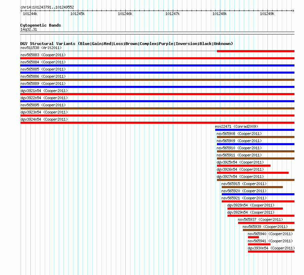Open nsv565941 (Cooper2011) label
Image resolution: width=304 pixels, height=275 pixels.
[x=270, y=241]
